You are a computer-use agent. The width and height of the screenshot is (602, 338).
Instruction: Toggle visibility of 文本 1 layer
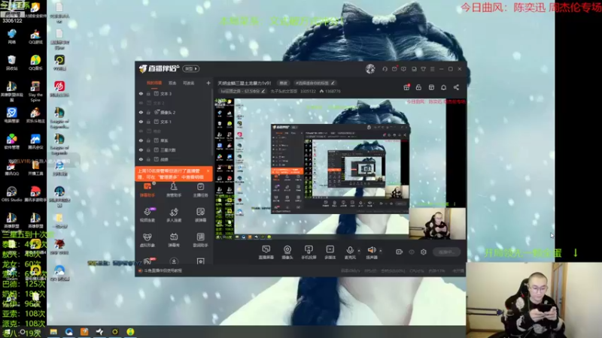[x=141, y=122]
